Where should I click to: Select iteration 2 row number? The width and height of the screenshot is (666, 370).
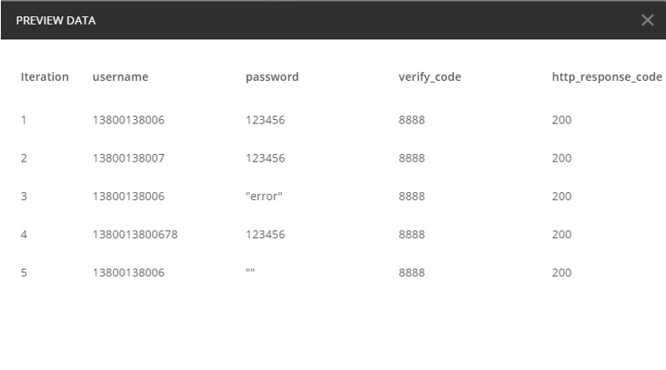point(25,158)
